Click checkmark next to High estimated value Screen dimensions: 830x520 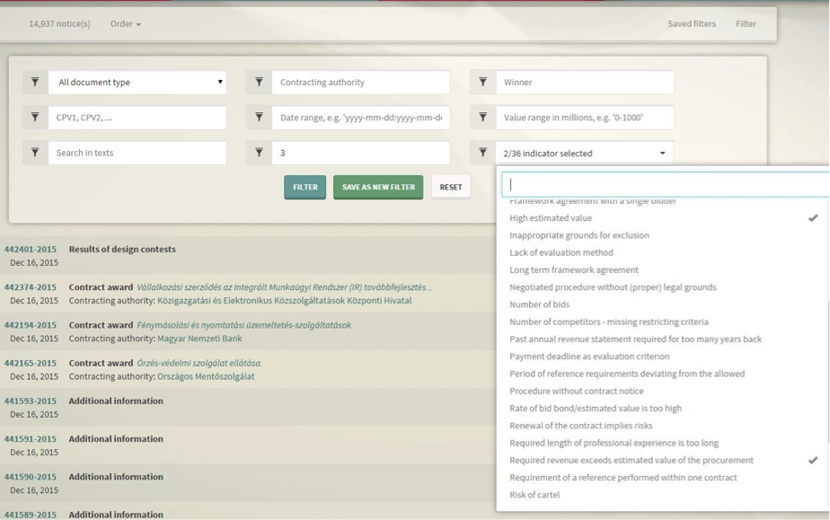813,218
